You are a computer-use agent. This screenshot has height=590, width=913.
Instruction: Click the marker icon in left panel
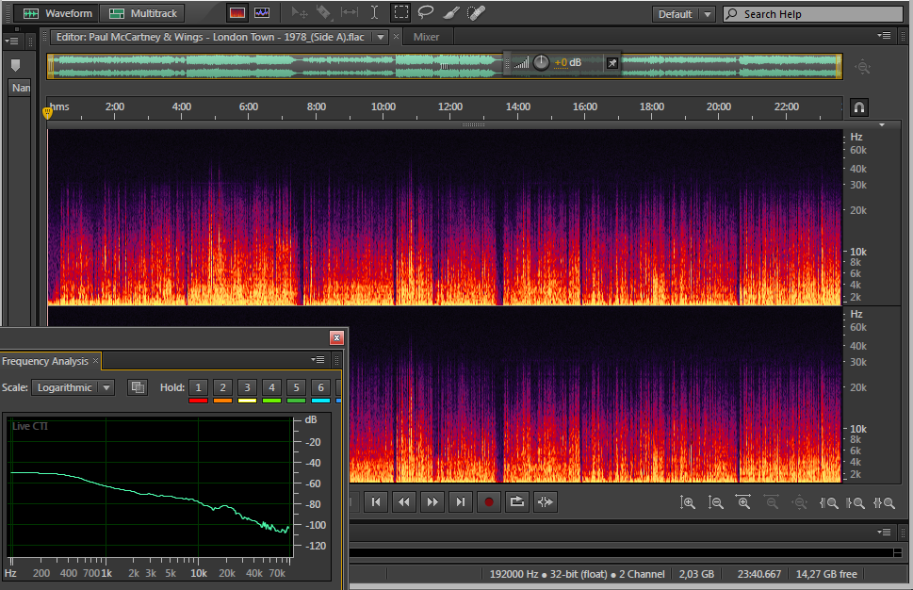[x=16, y=65]
